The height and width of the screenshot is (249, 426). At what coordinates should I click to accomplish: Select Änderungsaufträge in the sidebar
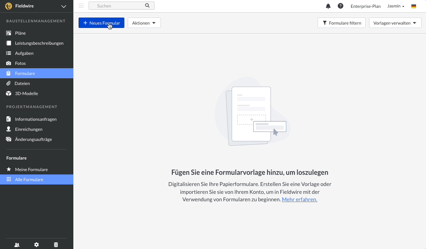[x=34, y=139]
